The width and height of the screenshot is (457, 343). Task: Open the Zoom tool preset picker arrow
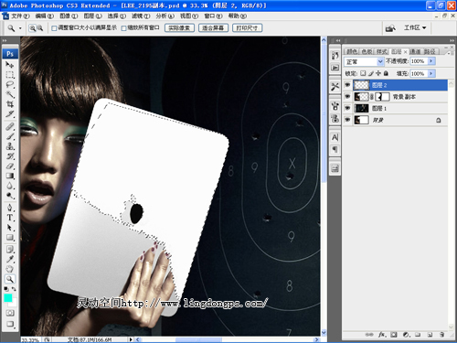20,28
